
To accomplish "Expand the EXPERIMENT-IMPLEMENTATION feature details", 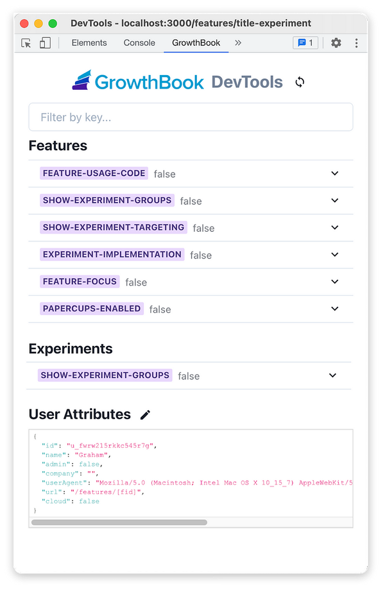I will (334, 255).
